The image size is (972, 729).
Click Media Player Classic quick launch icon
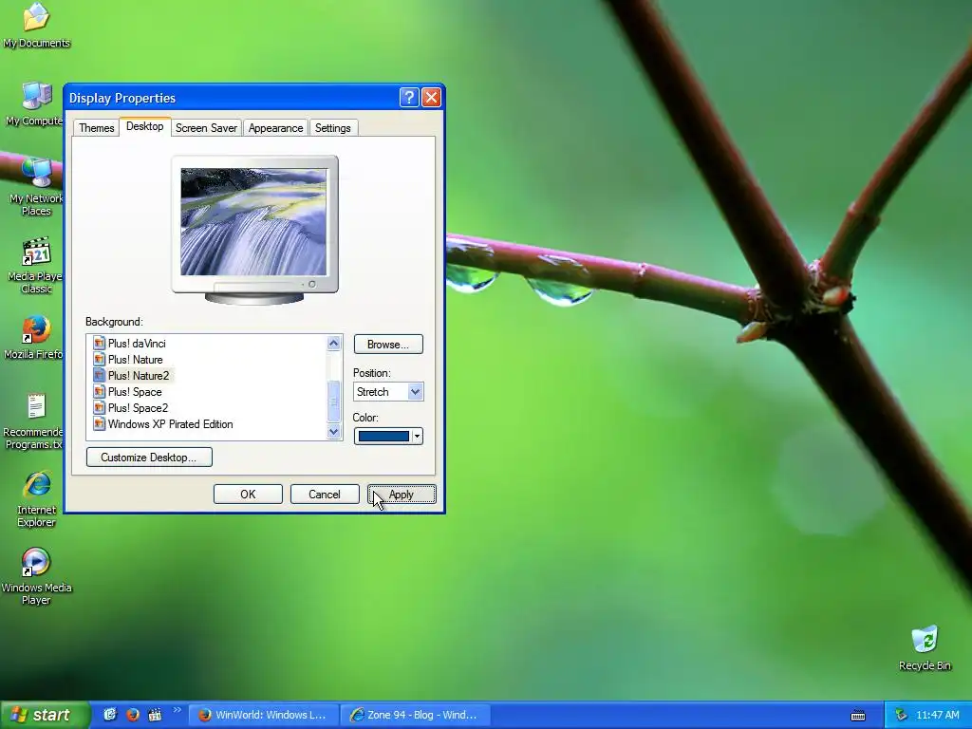(155, 715)
